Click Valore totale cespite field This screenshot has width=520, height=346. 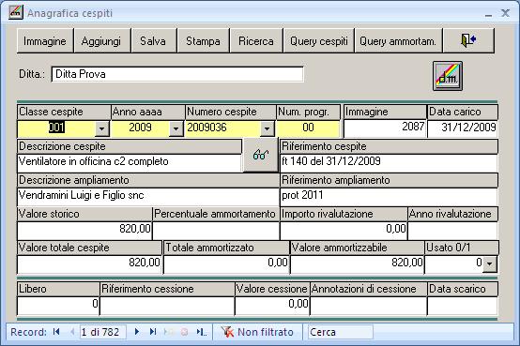pos(89,264)
